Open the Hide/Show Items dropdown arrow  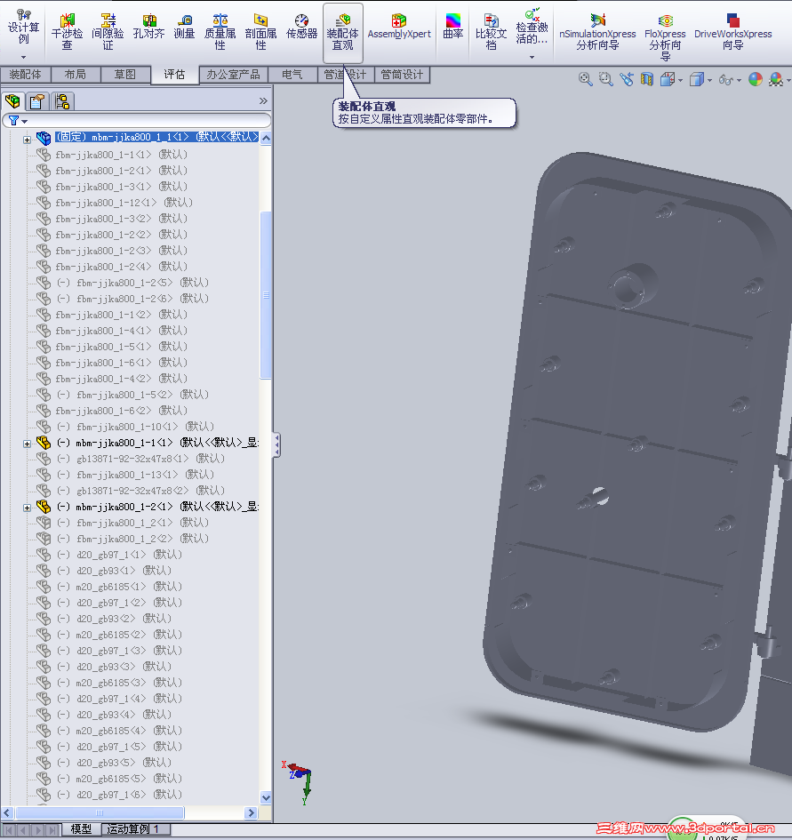pyautogui.click(x=739, y=81)
